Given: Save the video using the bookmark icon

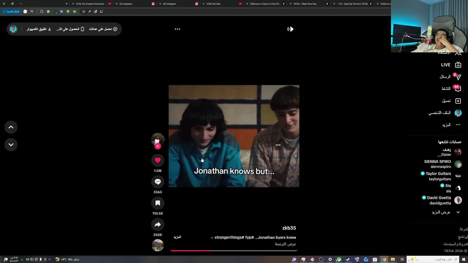Looking at the screenshot, I should coord(158,203).
